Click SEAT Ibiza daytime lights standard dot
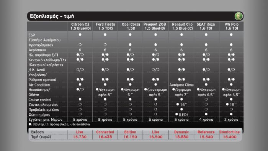 [x=206, y=114]
